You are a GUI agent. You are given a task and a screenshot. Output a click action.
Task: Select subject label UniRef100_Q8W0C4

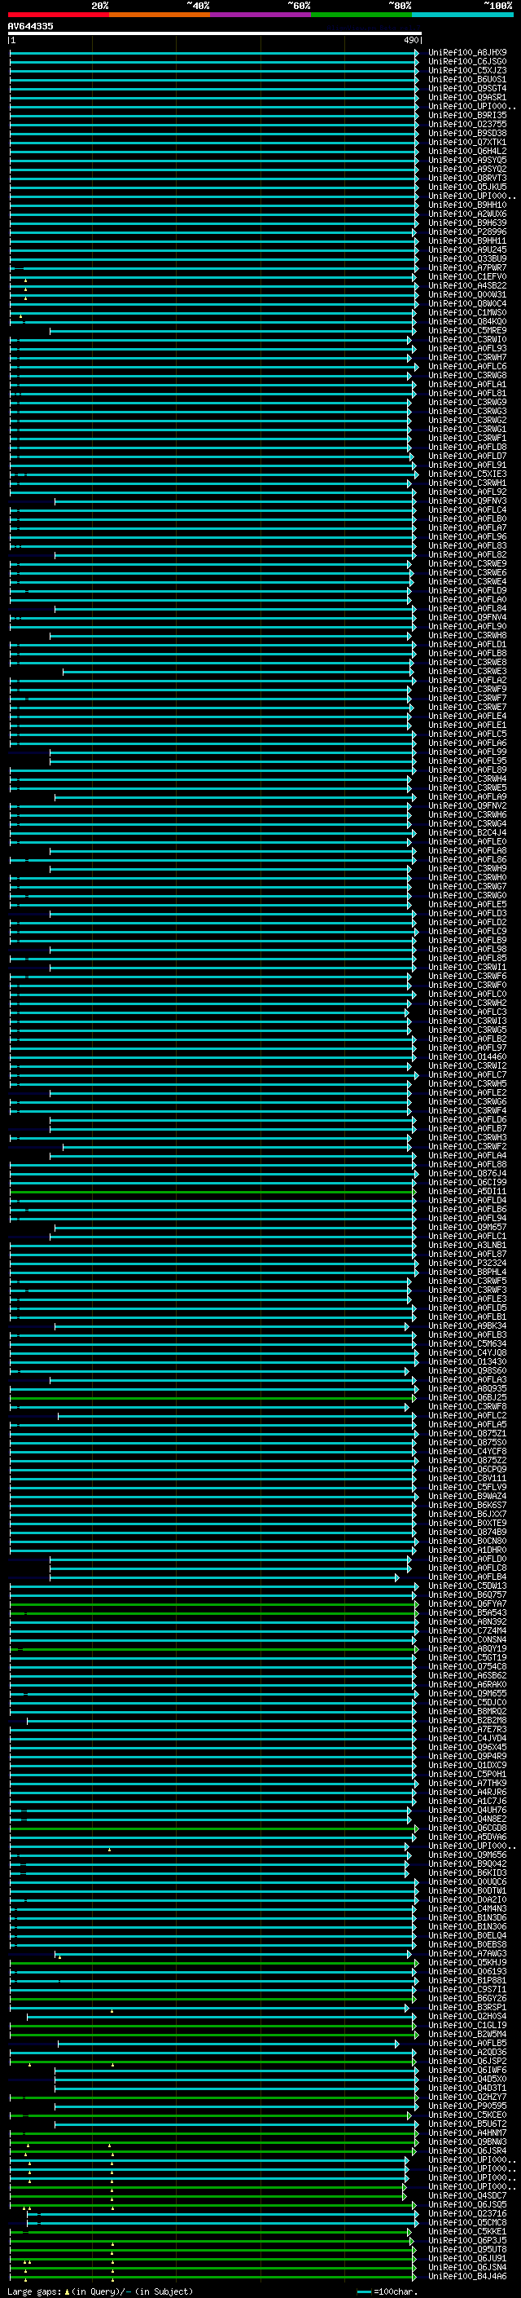tap(467, 303)
